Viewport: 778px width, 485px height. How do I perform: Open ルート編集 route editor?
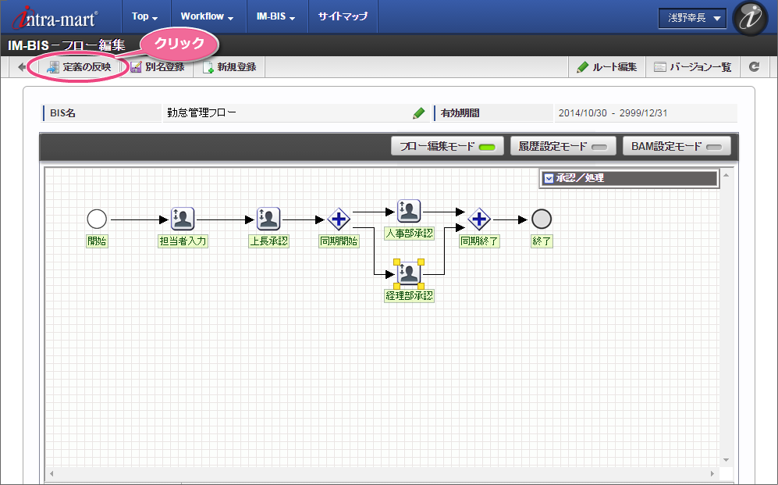click(x=606, y=67)
